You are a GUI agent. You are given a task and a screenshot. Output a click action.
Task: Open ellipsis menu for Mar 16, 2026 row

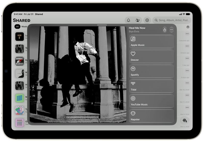tap(187, 83)
